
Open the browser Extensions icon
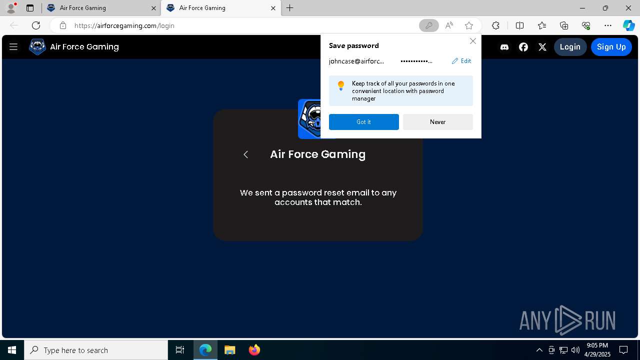[495, 25]
